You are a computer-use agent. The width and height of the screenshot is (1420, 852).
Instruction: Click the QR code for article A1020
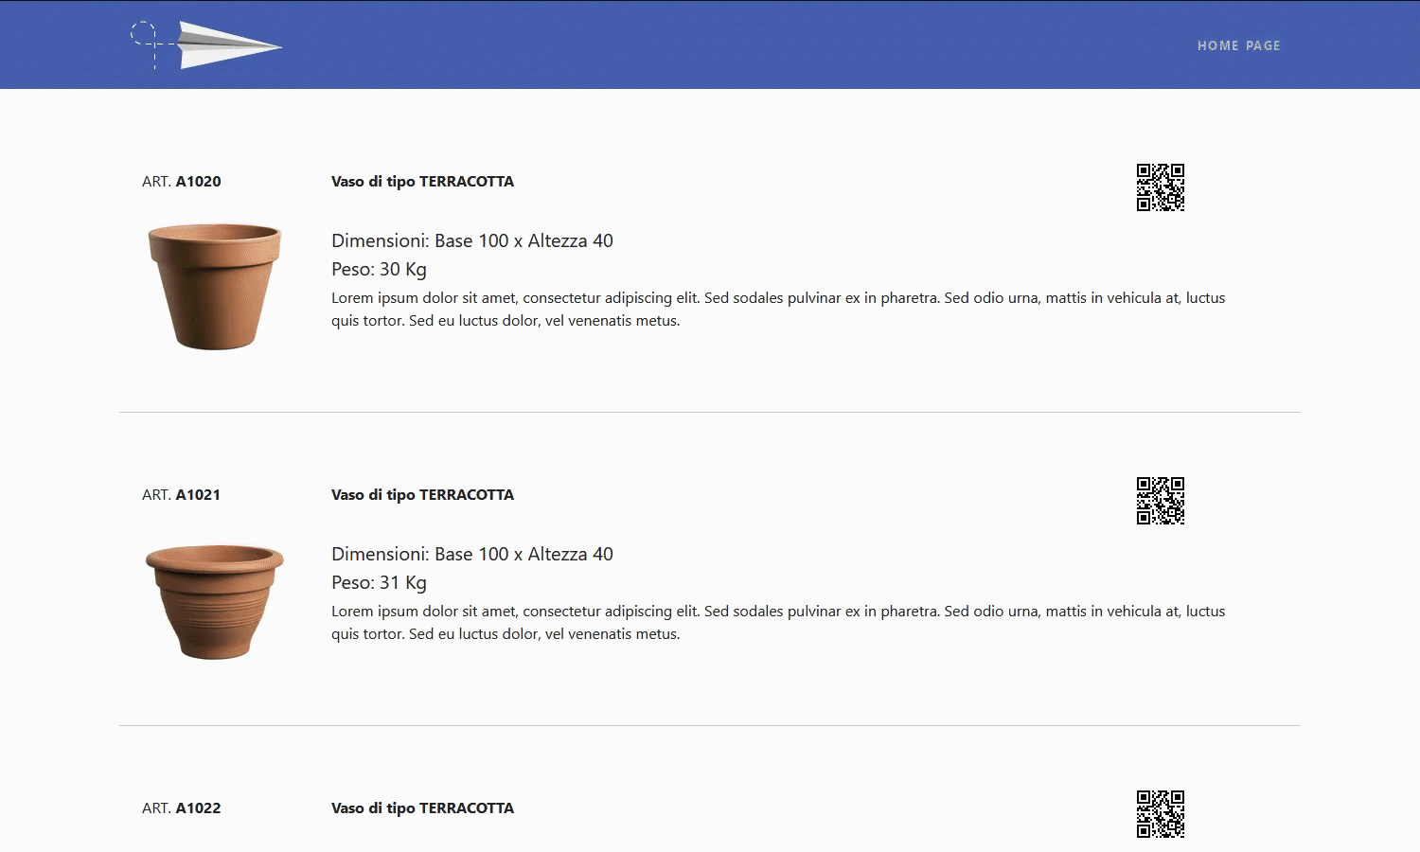coord(1161,187)
